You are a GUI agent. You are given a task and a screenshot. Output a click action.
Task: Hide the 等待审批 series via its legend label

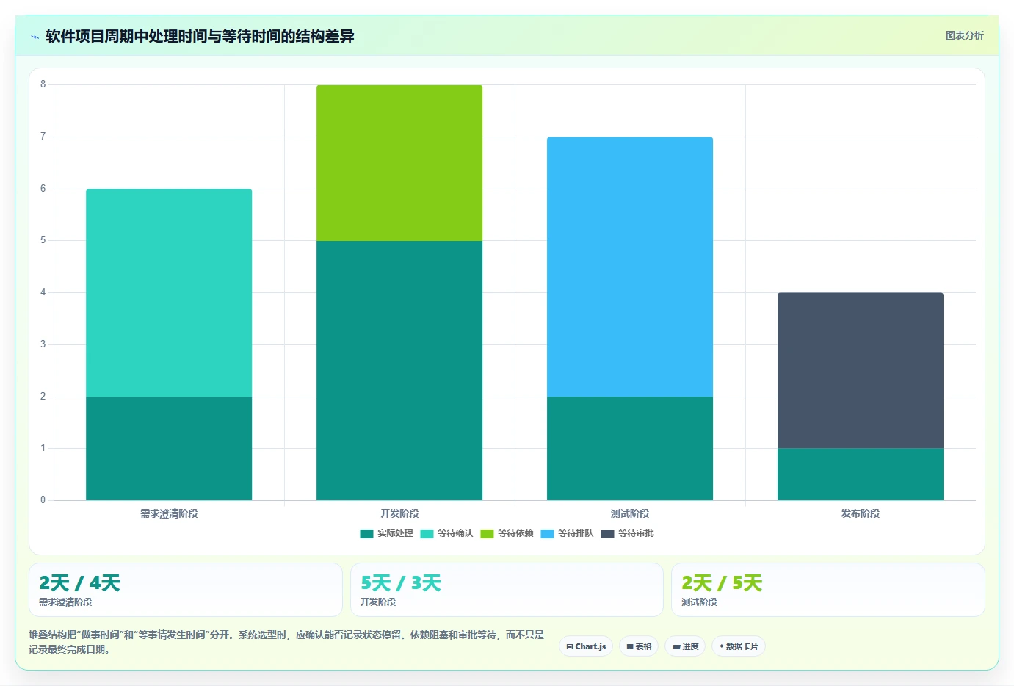(636, 533)
